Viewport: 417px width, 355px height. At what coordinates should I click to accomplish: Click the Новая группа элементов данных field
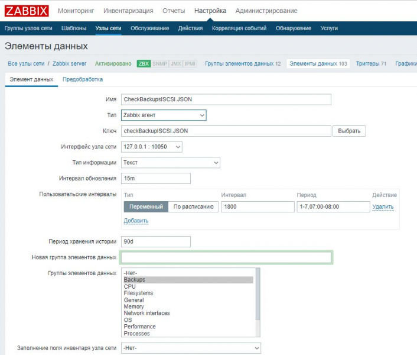[226, 257]
